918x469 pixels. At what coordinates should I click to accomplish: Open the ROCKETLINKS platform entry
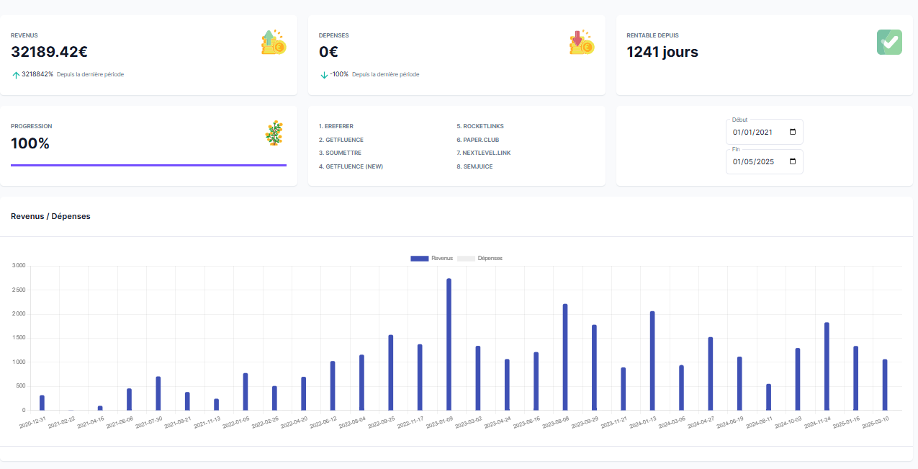480,126
